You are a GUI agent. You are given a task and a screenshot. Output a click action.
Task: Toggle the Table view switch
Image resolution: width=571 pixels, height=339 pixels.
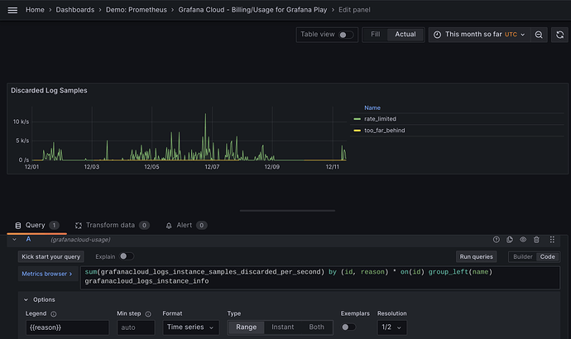click(x=345, y=35)
